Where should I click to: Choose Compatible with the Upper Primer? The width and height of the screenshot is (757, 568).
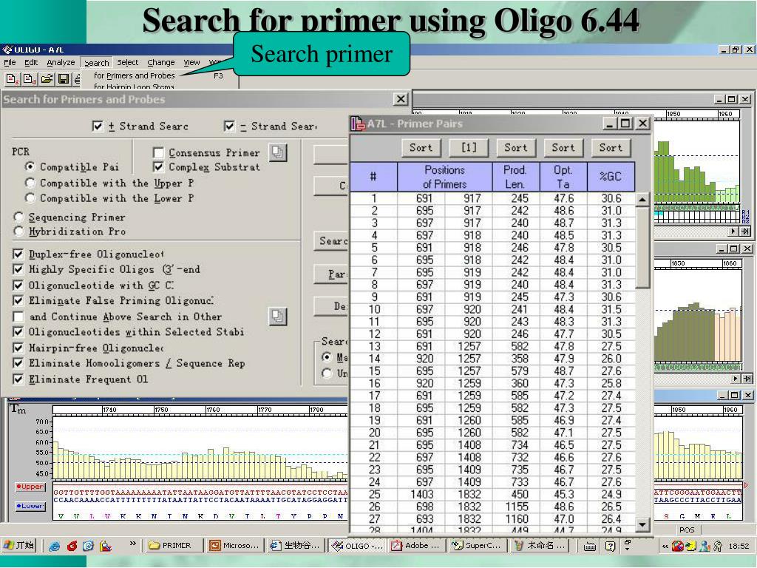point(30,183)
